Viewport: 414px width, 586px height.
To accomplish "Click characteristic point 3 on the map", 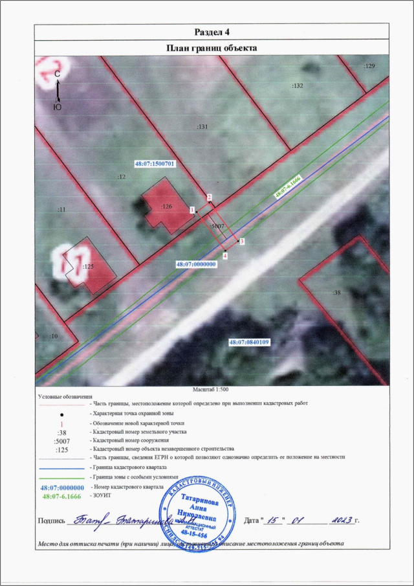I will click(x=237, y=241).
